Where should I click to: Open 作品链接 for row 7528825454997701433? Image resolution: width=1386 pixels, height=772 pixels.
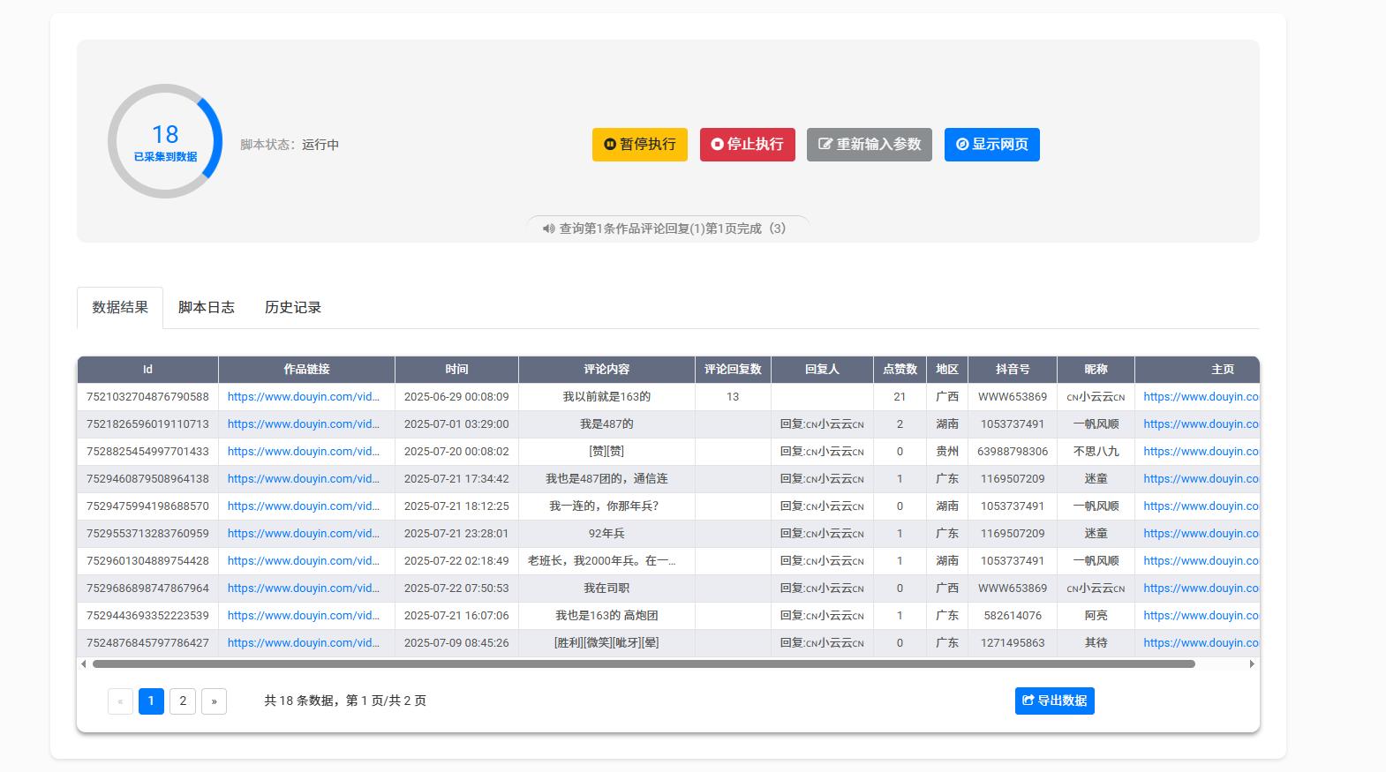tap(303, 452)
